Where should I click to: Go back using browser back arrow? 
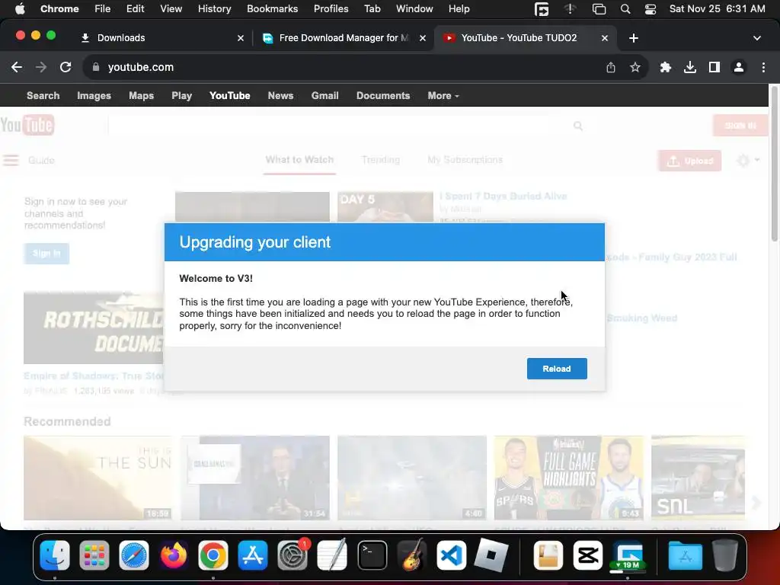pos(17,67)
